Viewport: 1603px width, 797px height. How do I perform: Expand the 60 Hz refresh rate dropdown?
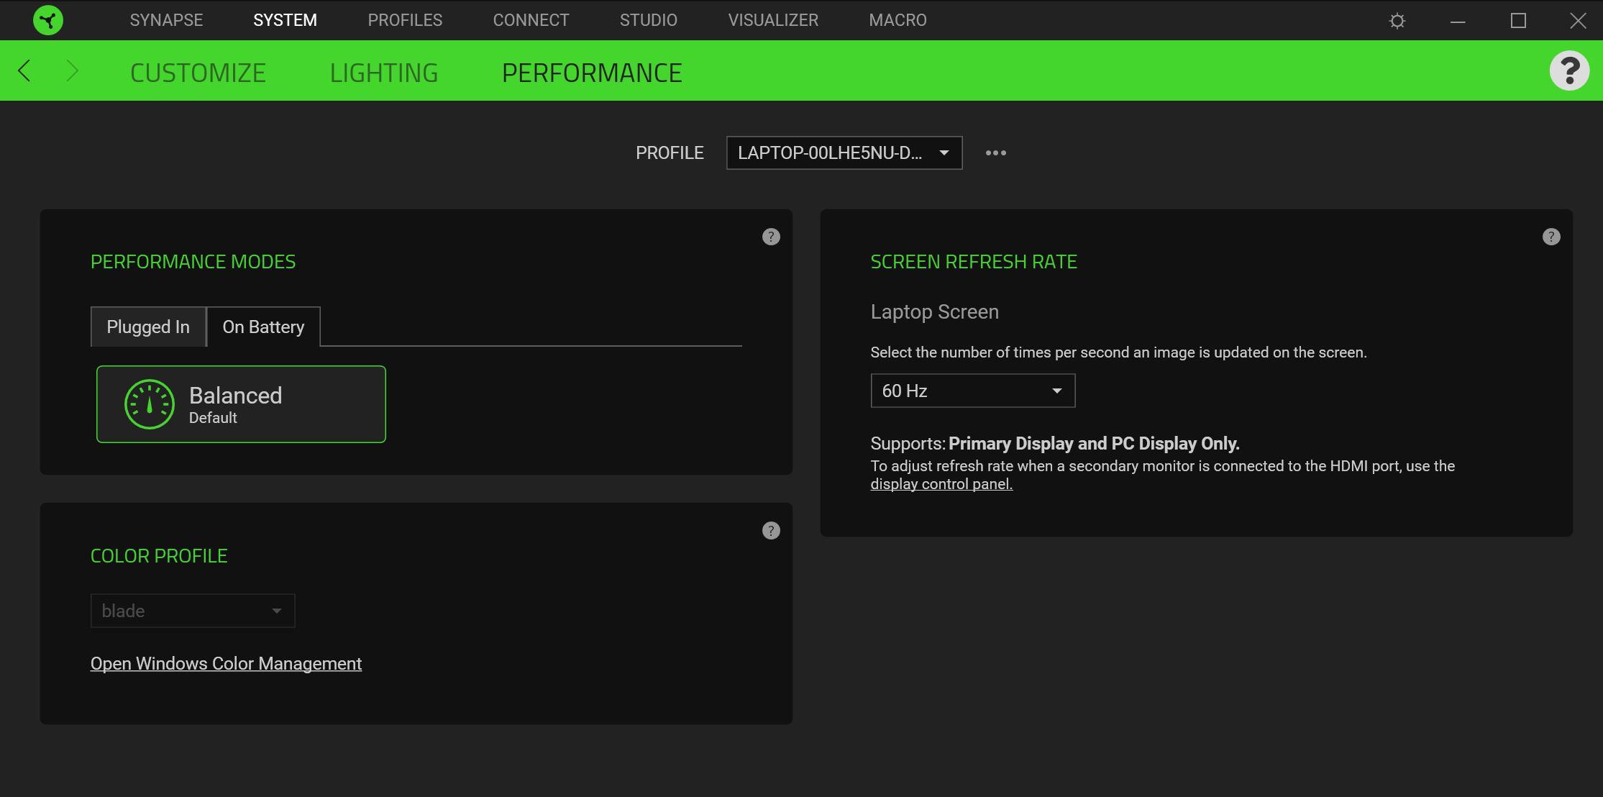click(x=972, y=391)
